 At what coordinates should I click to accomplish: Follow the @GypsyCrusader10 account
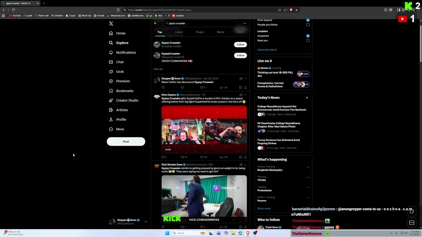pos(240,55)
